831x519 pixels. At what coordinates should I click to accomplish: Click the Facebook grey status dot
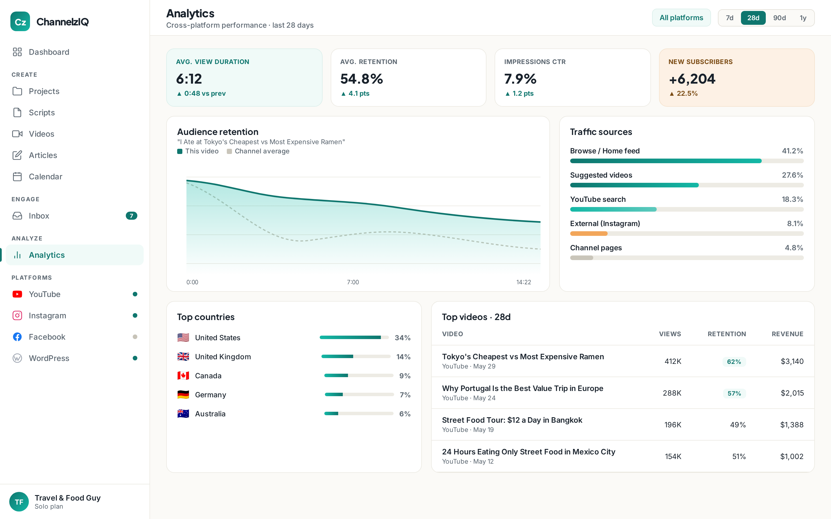pyautogui.click(x=135, y=337)
